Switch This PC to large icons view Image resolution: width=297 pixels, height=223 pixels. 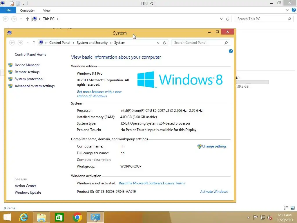point(293,208)
